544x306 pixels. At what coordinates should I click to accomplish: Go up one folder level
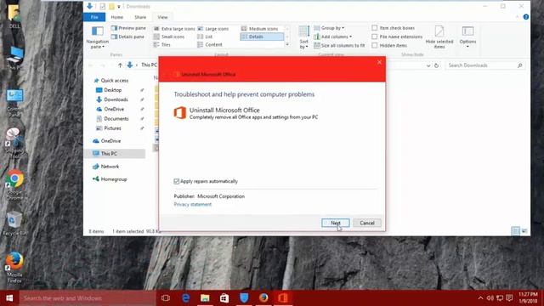pyautogui.click(x=120, y=65)
